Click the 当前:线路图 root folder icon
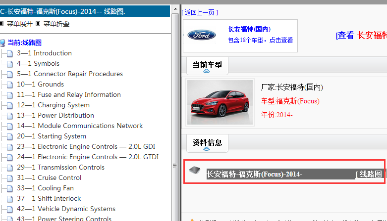Screen dimensions: 387x221 click(2, 43)
